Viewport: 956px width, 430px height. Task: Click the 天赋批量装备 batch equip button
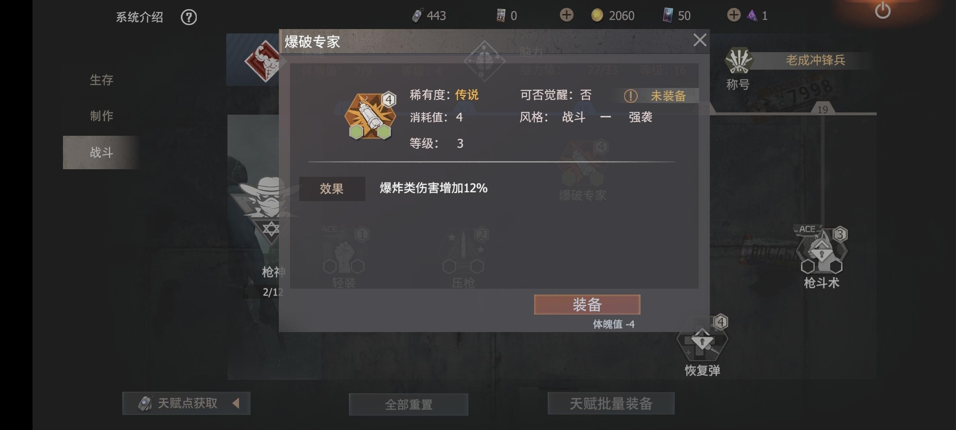611,403
